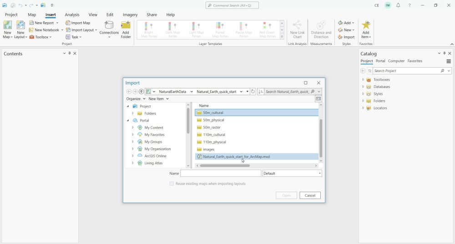The image size is (455, 244).
Task: Open the Imagery ribbon tab
Action: [x=130, y=15]
